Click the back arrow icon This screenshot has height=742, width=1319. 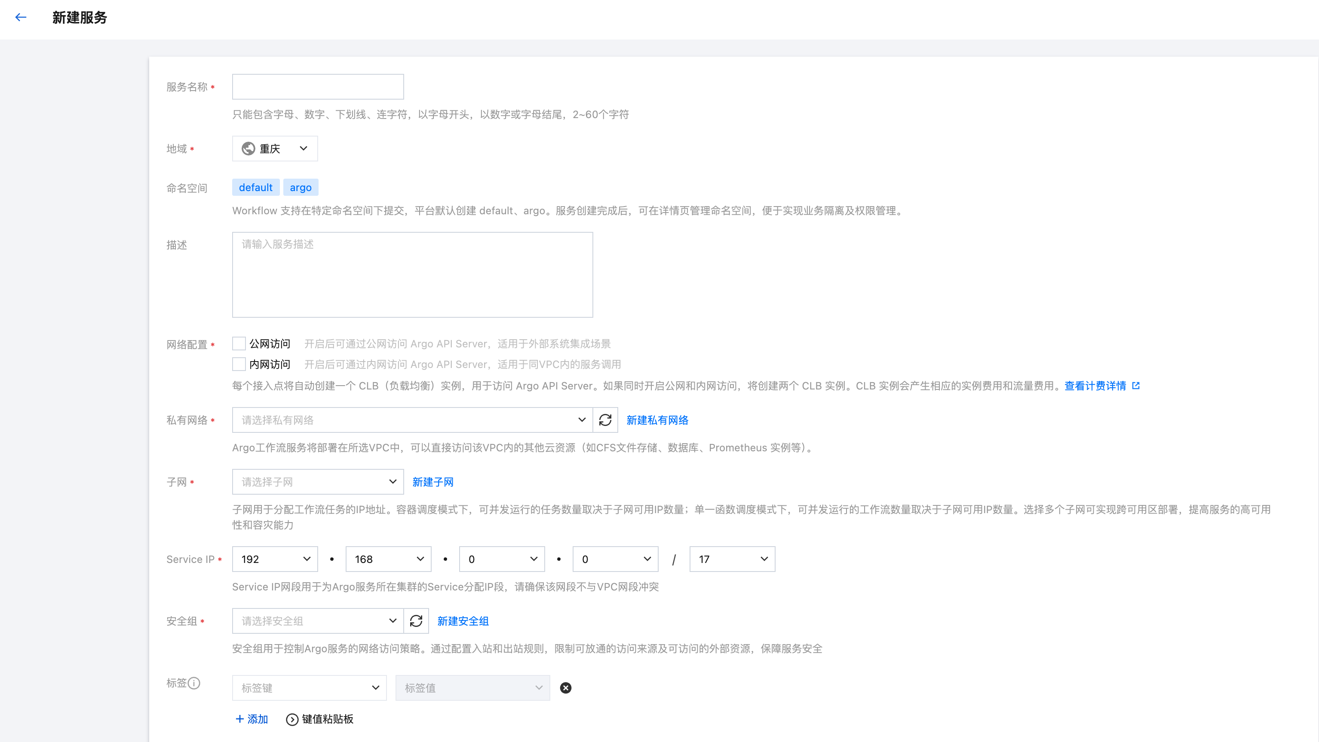coord(21,17)
